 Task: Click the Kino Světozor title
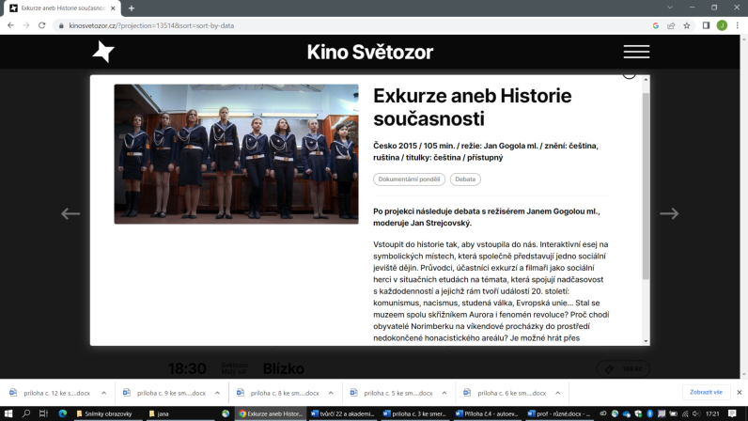coord(369,52)
